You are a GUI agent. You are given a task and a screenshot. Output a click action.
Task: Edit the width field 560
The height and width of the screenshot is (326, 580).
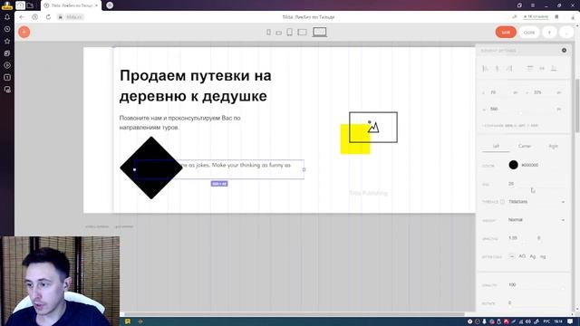[x=494, y=109]
